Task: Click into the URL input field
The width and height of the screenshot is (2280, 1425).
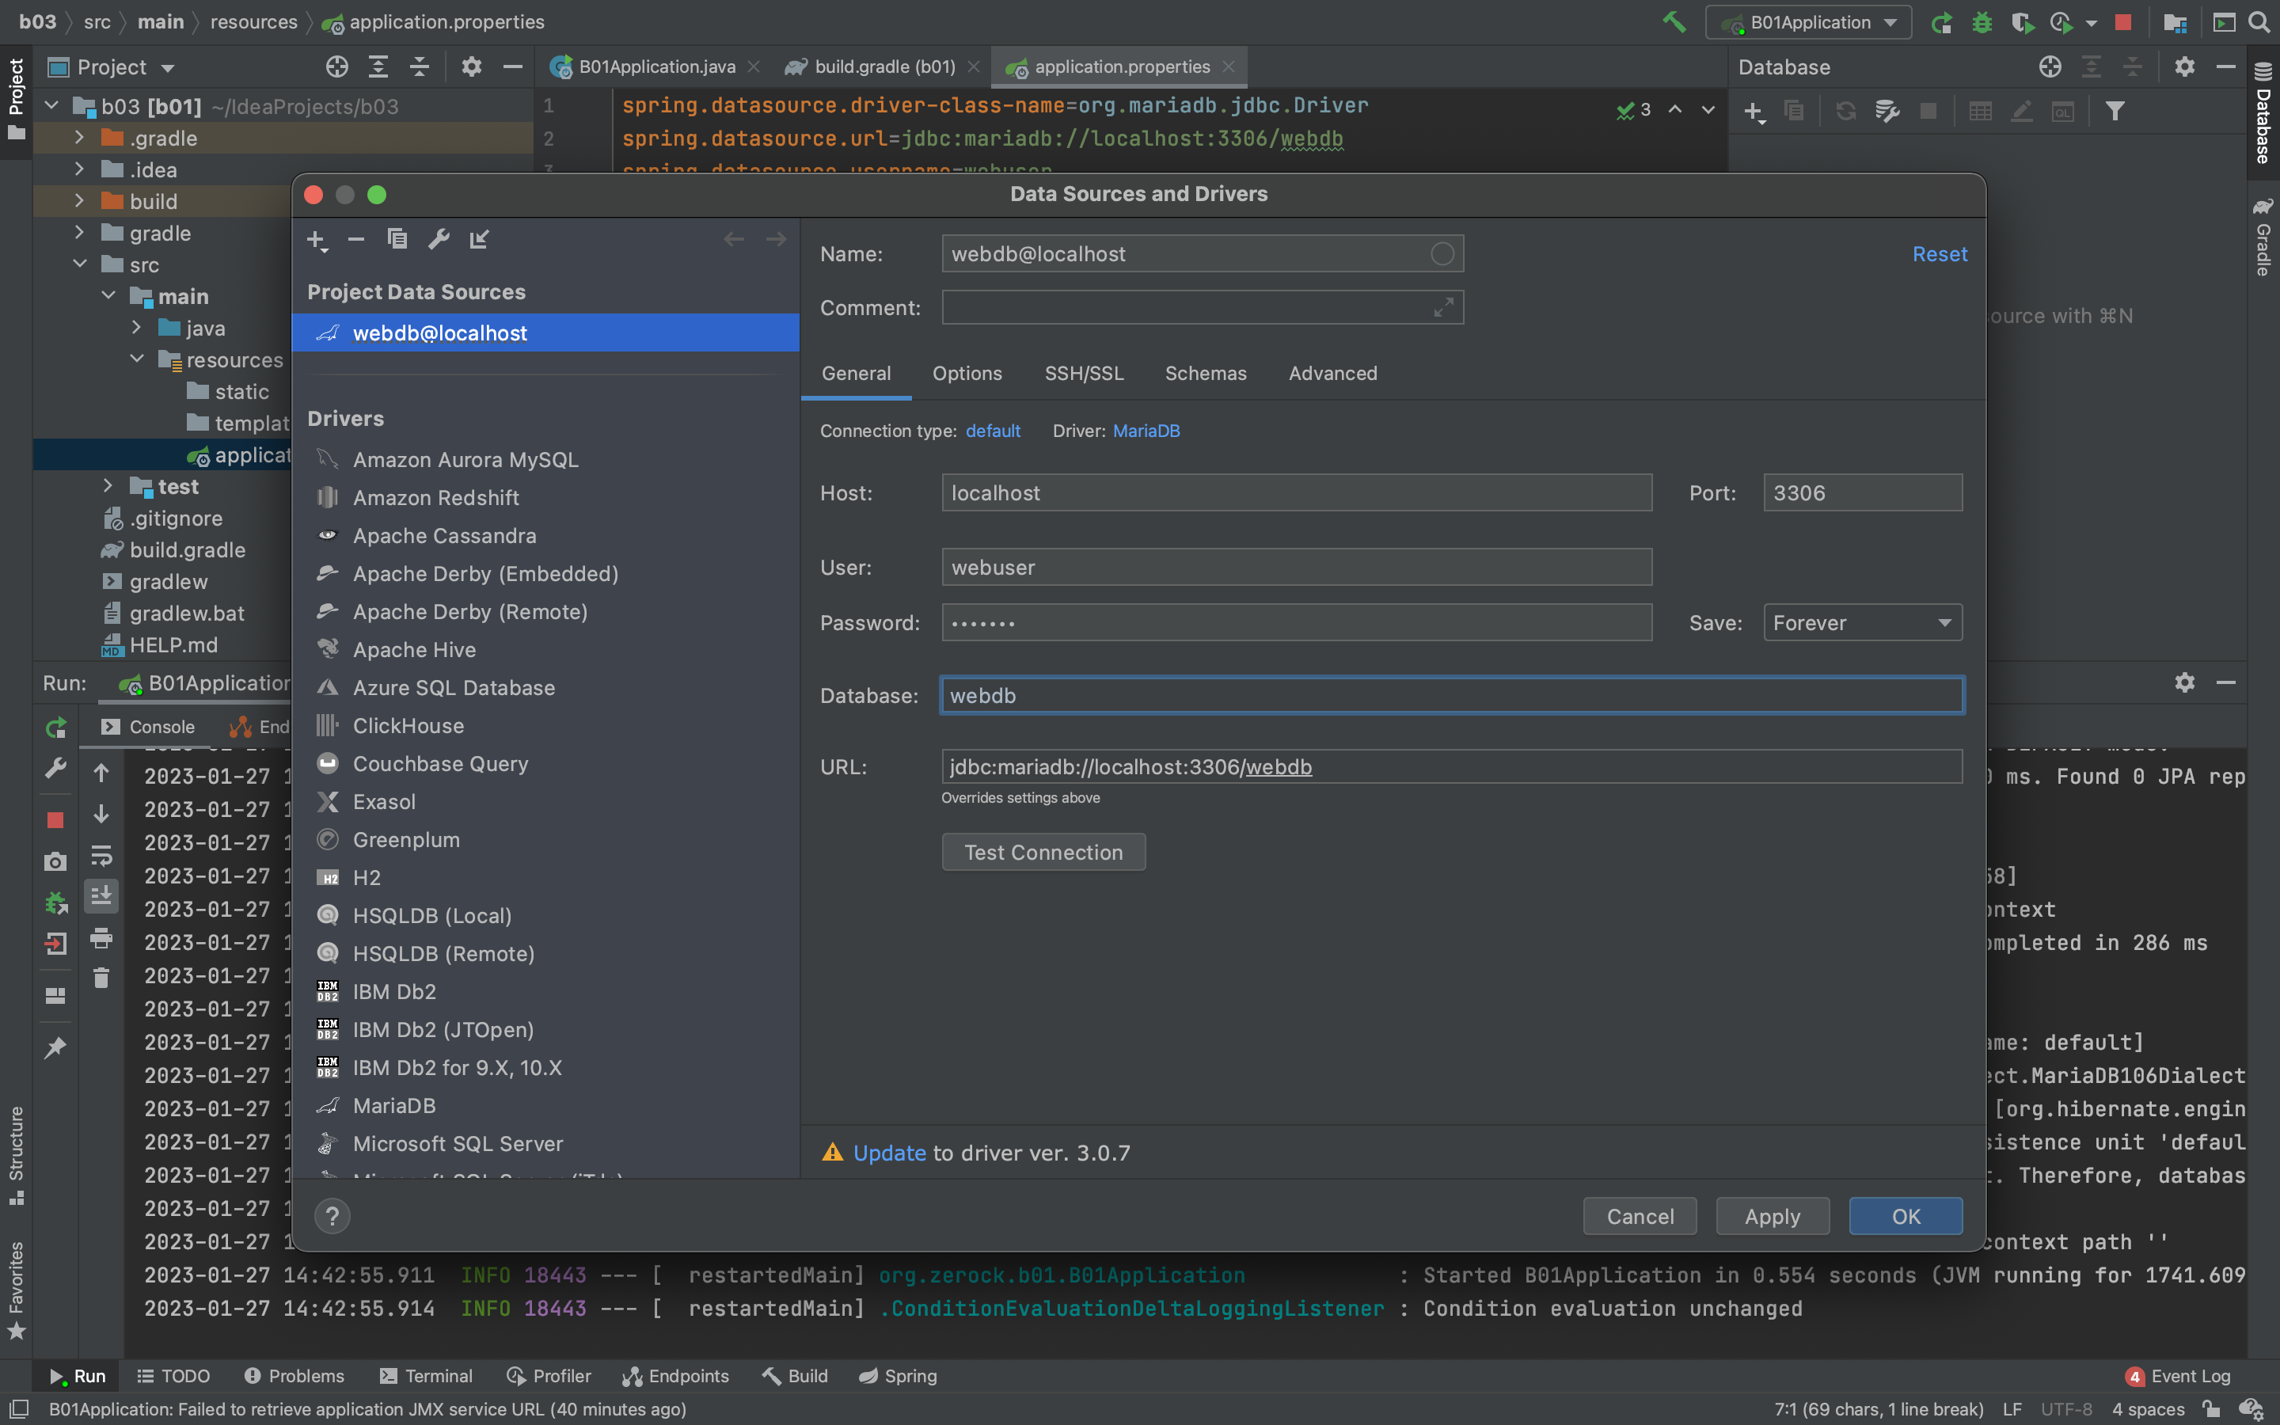Action: [1451, 766]
